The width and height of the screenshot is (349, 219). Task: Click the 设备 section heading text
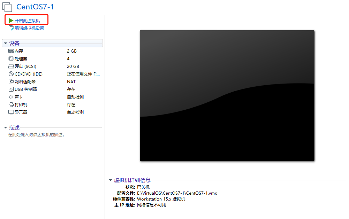14,43
